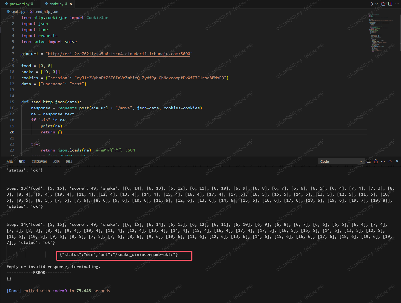Viewport: 401px width, 303px height.
Task: Run the Python file with play button
Action: (372, 4)
